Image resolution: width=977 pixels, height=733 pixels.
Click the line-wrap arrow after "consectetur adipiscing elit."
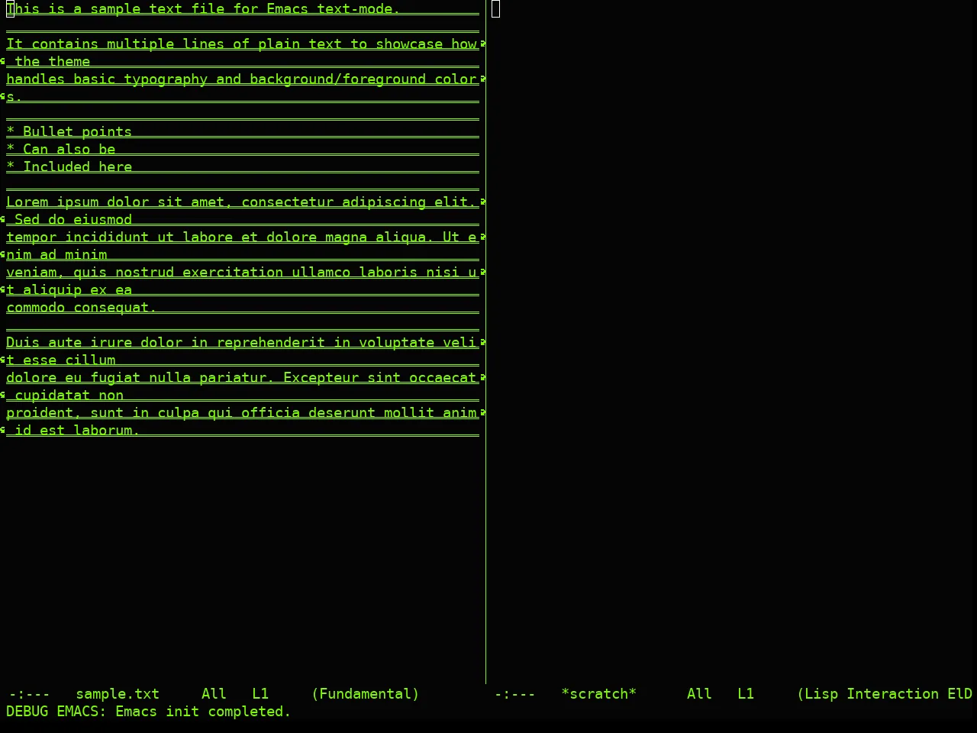click(x=482, y=202)
